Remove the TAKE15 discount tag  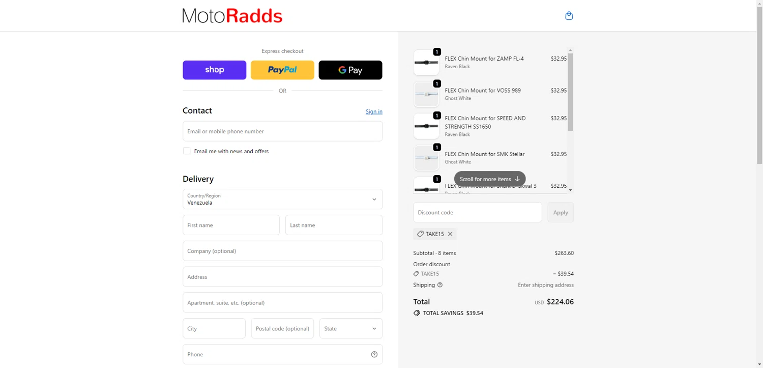(x=450, y=234)
